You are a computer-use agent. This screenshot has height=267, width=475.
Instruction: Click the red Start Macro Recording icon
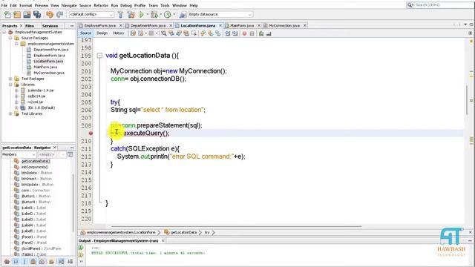(244, 33)
